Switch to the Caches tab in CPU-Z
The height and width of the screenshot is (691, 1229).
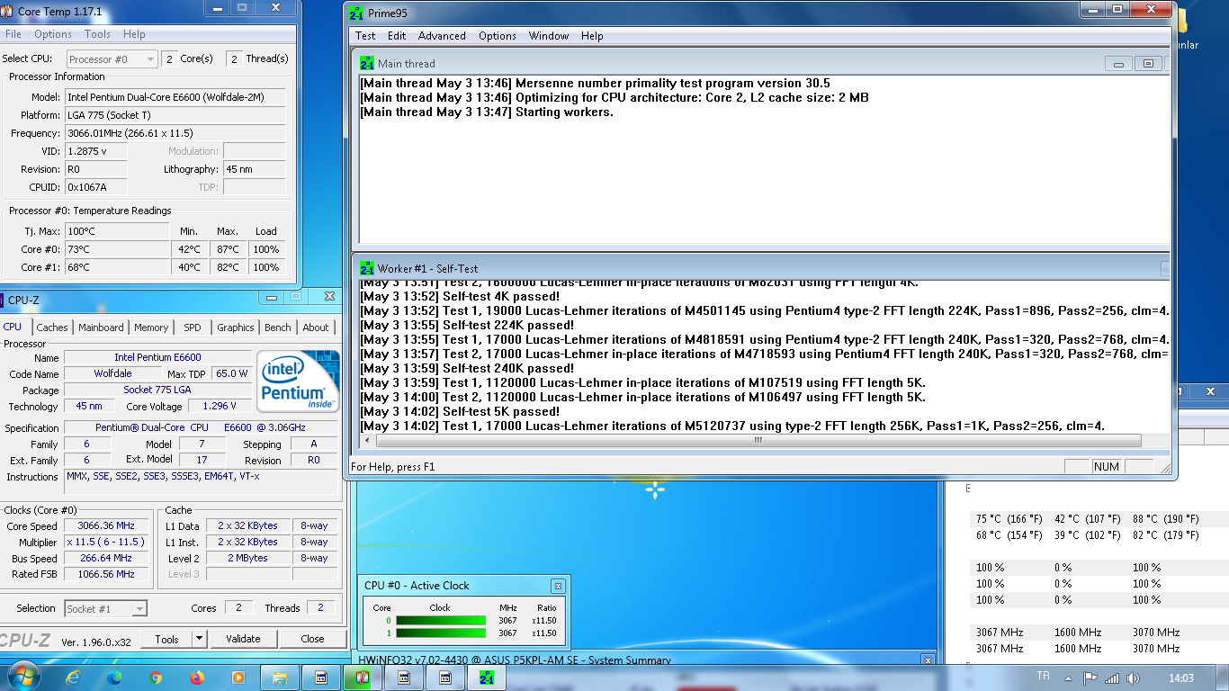click(52, 328)
